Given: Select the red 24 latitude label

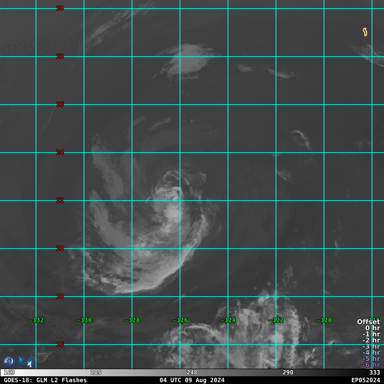Looking at the screenshot, I should tap(60, 152).
